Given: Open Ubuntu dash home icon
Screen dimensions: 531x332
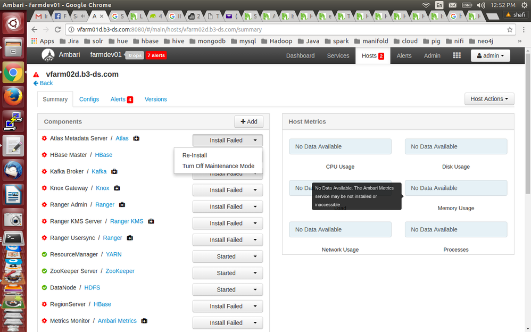Looking at the screenshot, I should [13, 23].
